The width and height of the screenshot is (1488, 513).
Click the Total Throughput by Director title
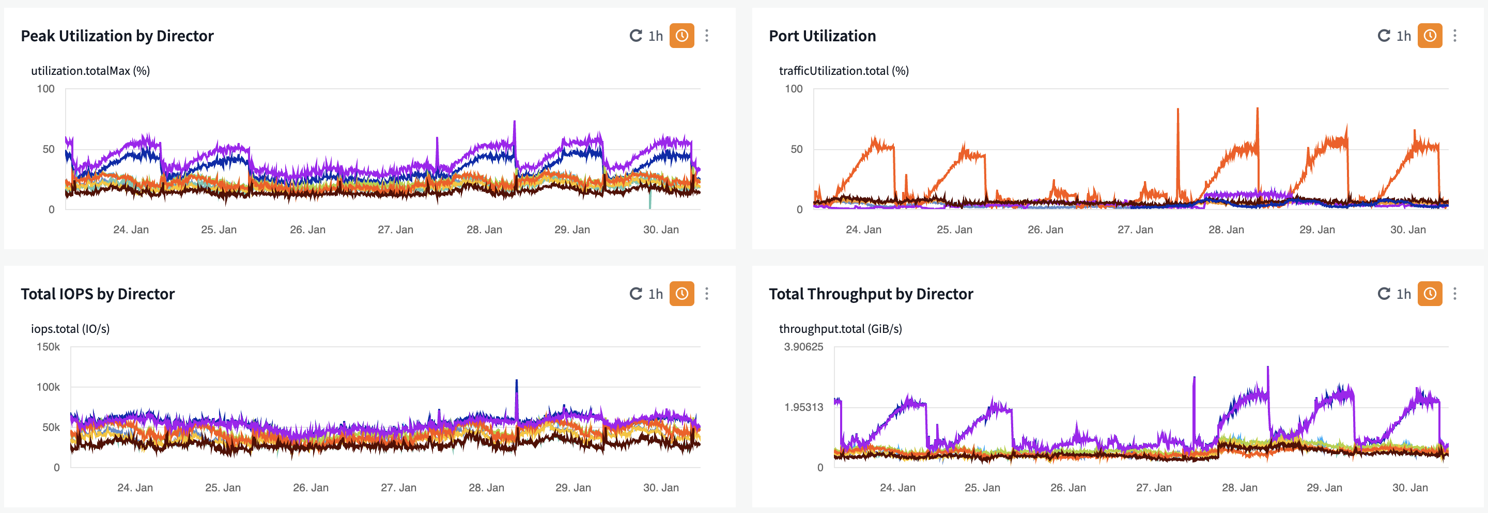871,294
